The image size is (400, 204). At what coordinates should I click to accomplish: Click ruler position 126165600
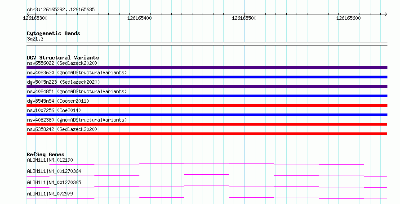click(348, 18)
